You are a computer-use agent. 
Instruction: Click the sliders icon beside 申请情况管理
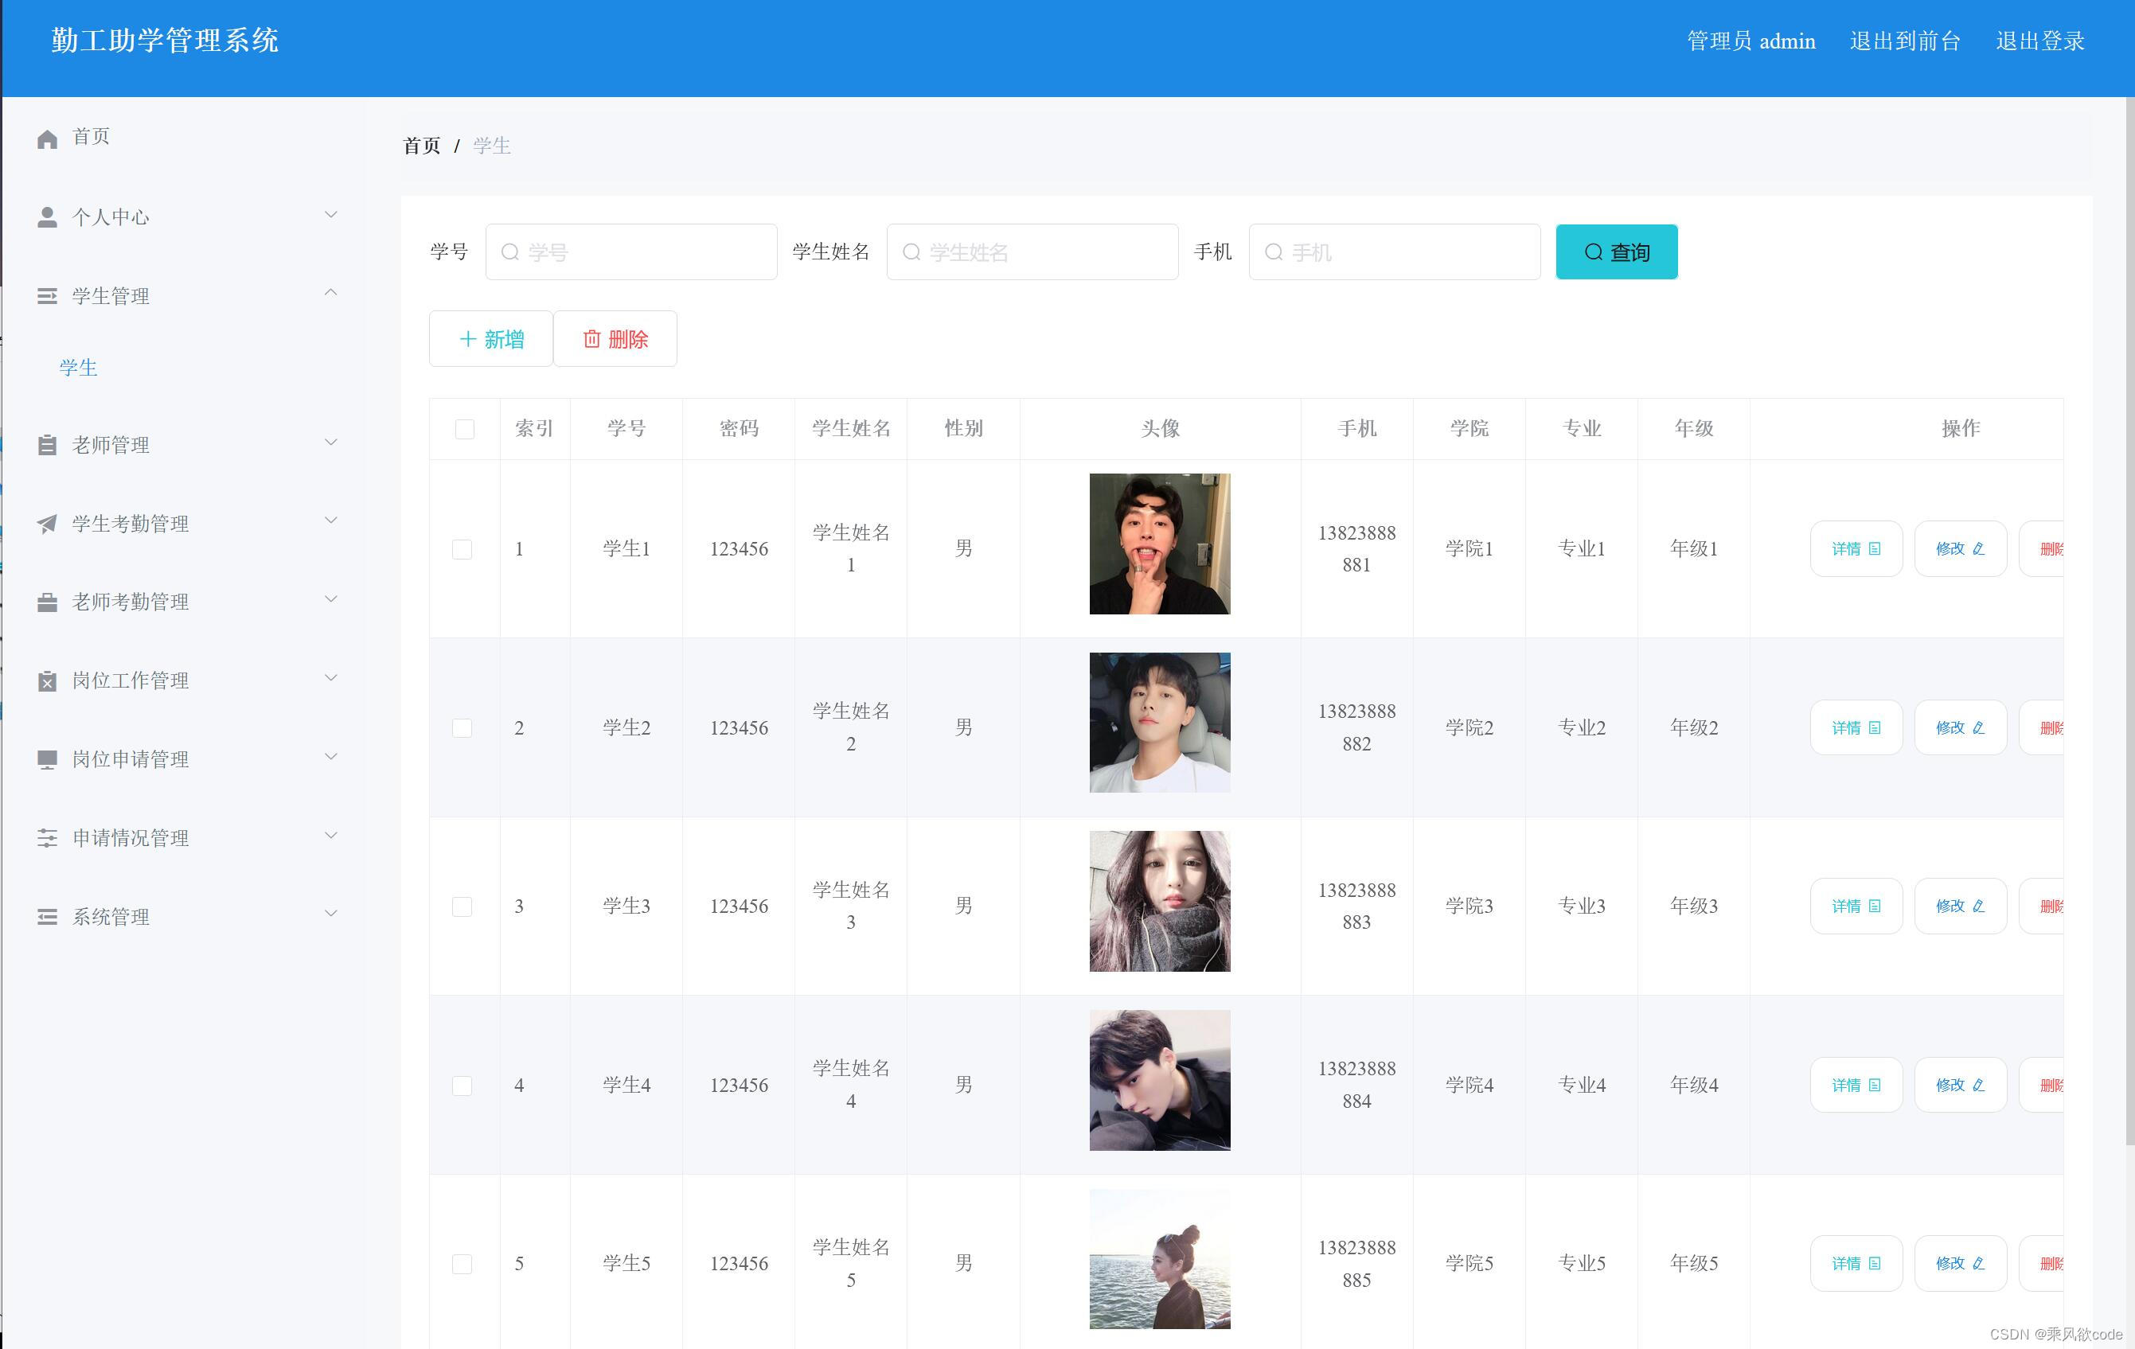47,836
